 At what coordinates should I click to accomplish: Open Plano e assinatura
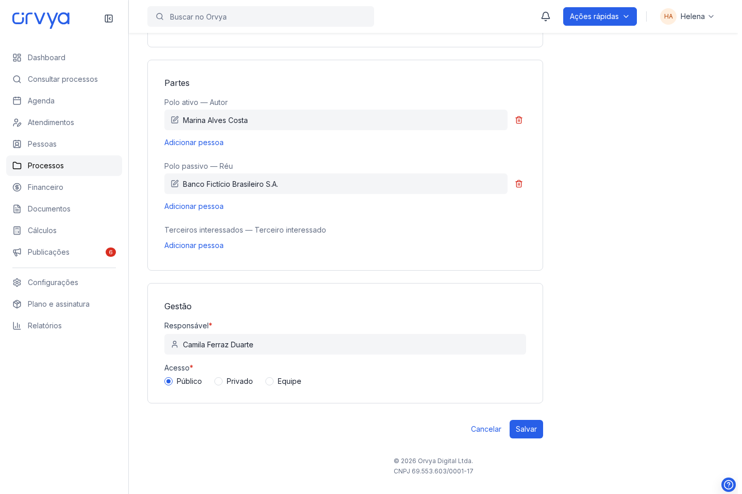click(x=64, y=304)
